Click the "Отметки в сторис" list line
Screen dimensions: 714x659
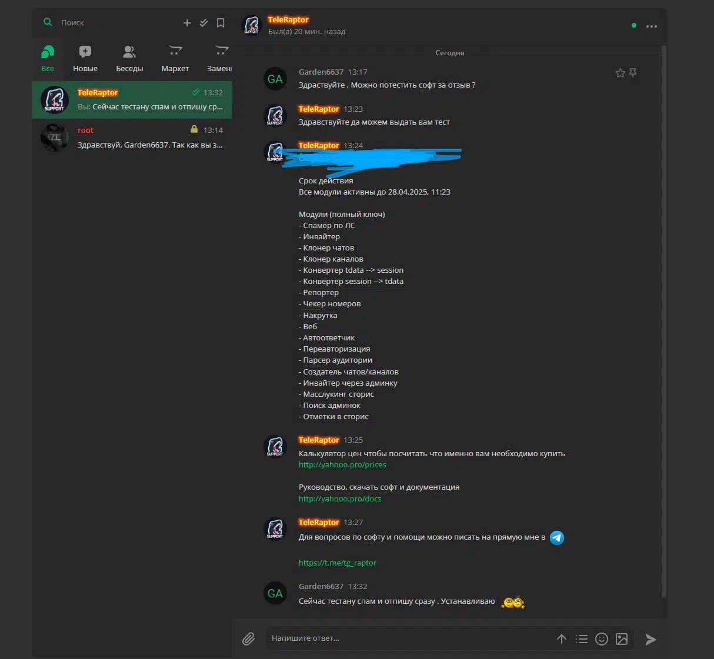(x=333, y=416)
